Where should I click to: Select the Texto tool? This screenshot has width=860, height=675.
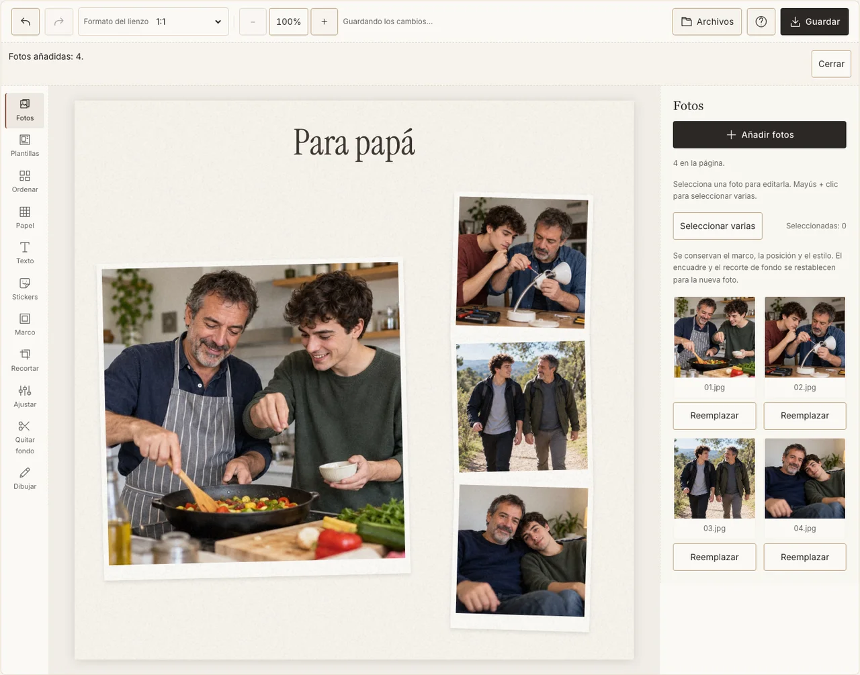click(25, 253)
